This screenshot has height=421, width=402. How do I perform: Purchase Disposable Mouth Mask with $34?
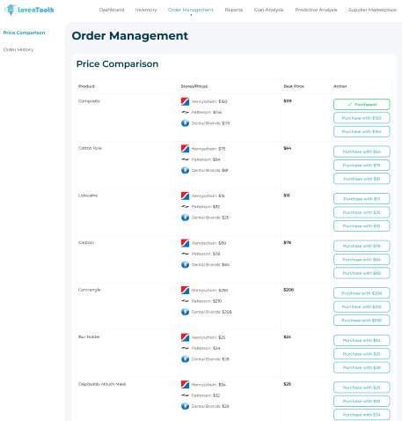[x=362, y=415]
